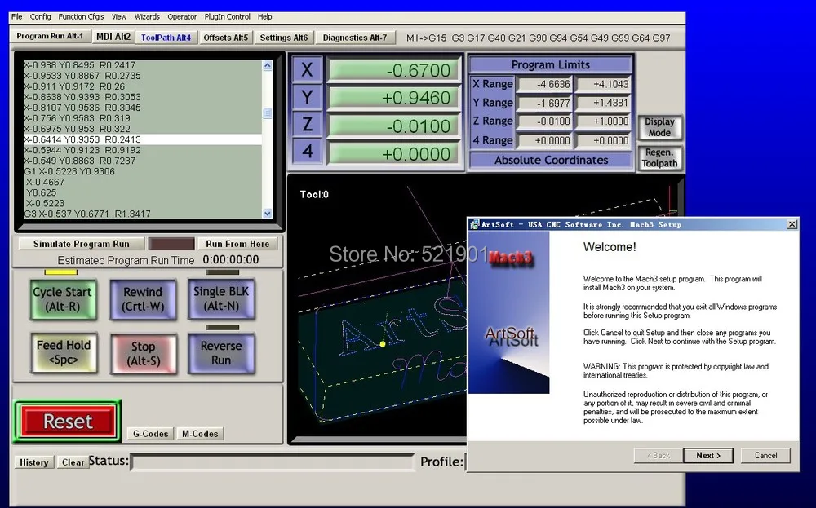Click G-code list scroll up arrow
The image size is (816, 508).
[x=268, y=65]
